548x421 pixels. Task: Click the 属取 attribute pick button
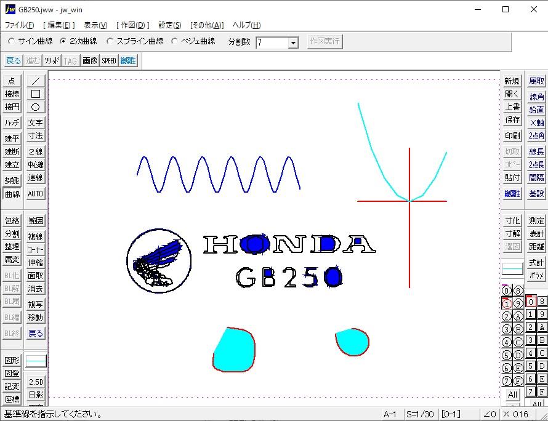click(536, 81)
